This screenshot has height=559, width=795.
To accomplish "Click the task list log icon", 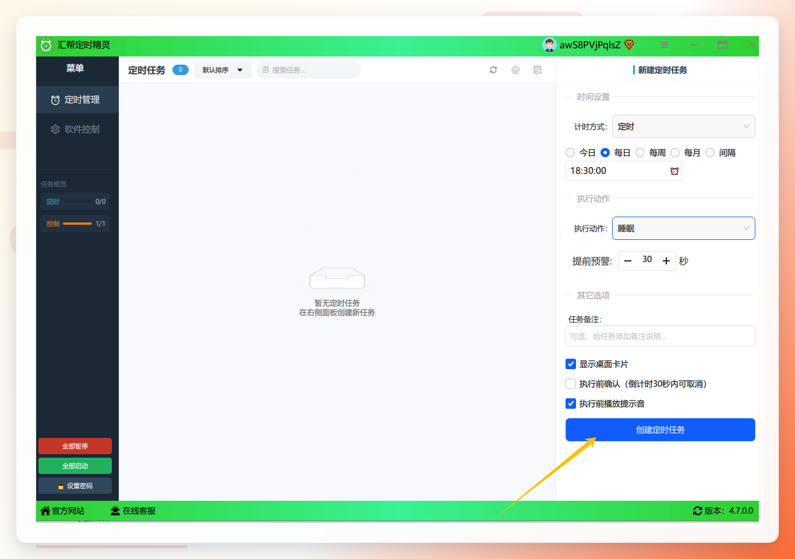I will click(x=538, y=70).
